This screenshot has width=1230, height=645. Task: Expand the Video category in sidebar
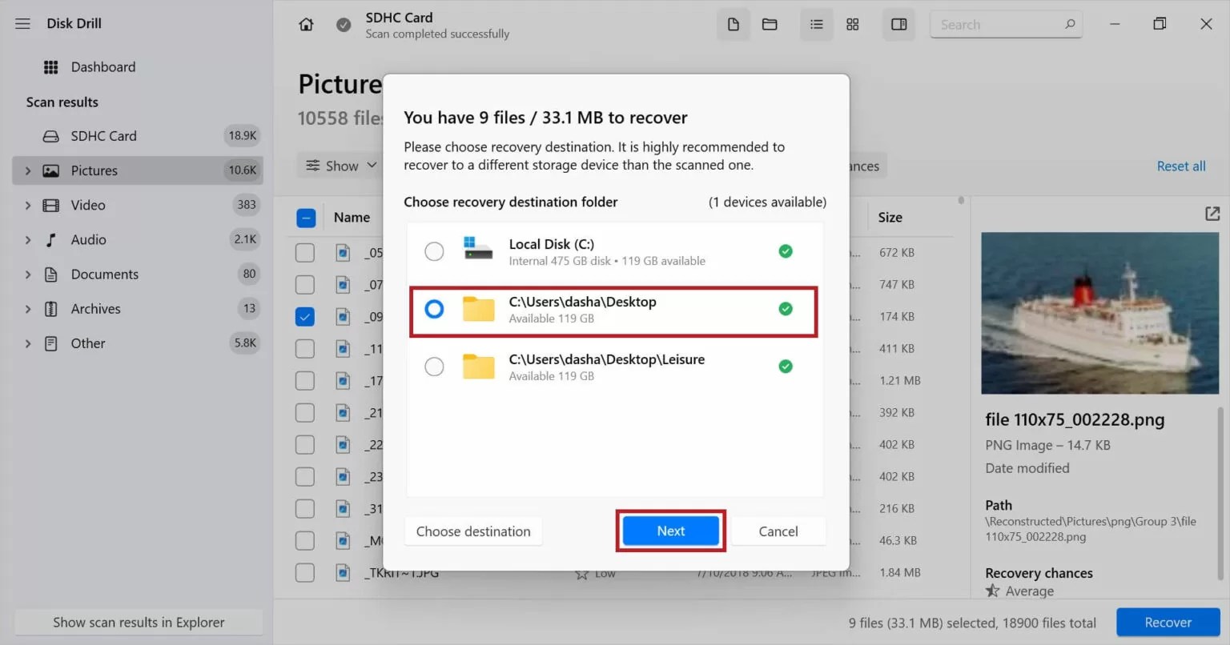click(27, 205)
